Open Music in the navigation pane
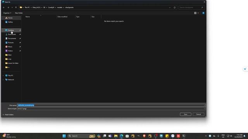Screen dimensions: 248x139 click(x=10, y=47)
